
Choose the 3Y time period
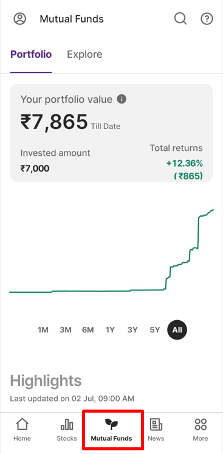click(132, 330)
